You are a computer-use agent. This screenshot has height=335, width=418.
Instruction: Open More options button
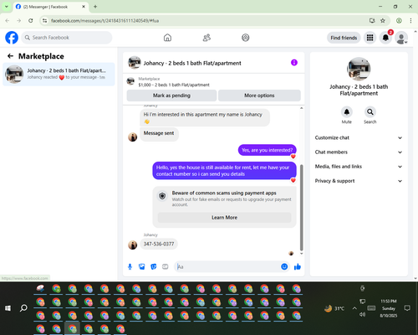tap(259, 95)
